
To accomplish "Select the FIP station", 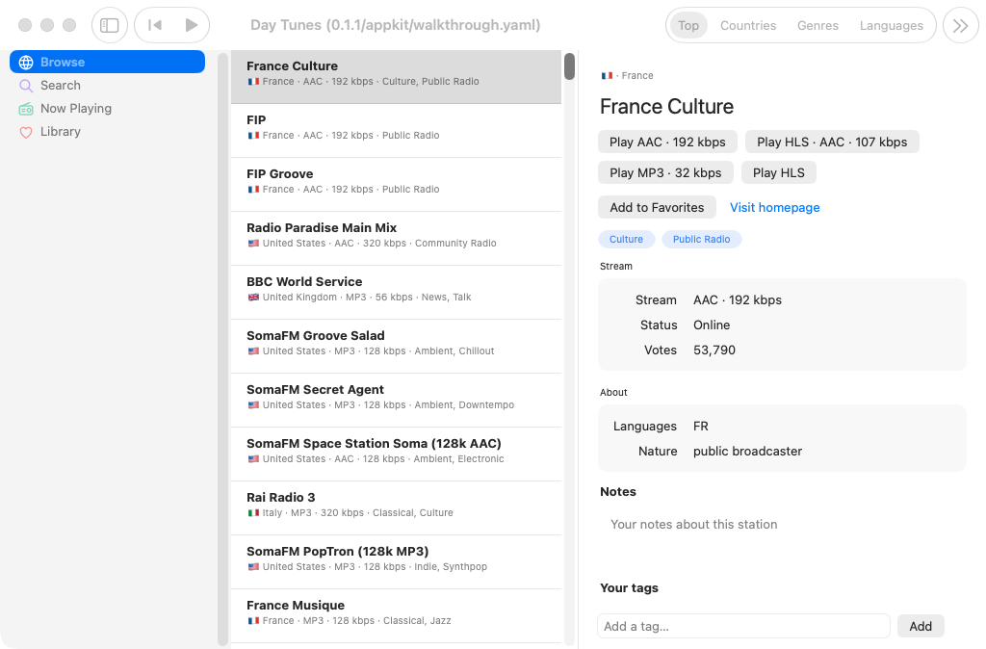I will pyautogui.click(x=396, y=131).
